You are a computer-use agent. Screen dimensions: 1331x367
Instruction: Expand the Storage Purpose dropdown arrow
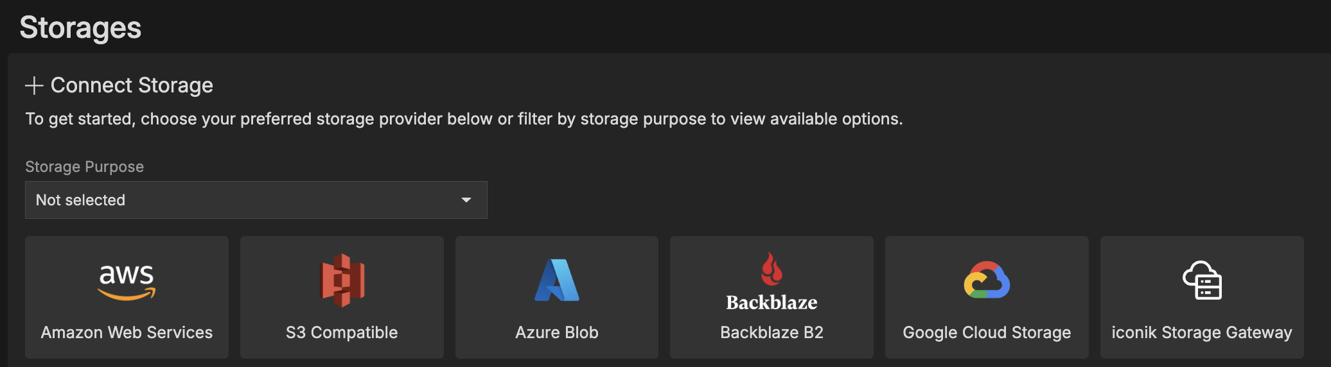click(466, 200)
